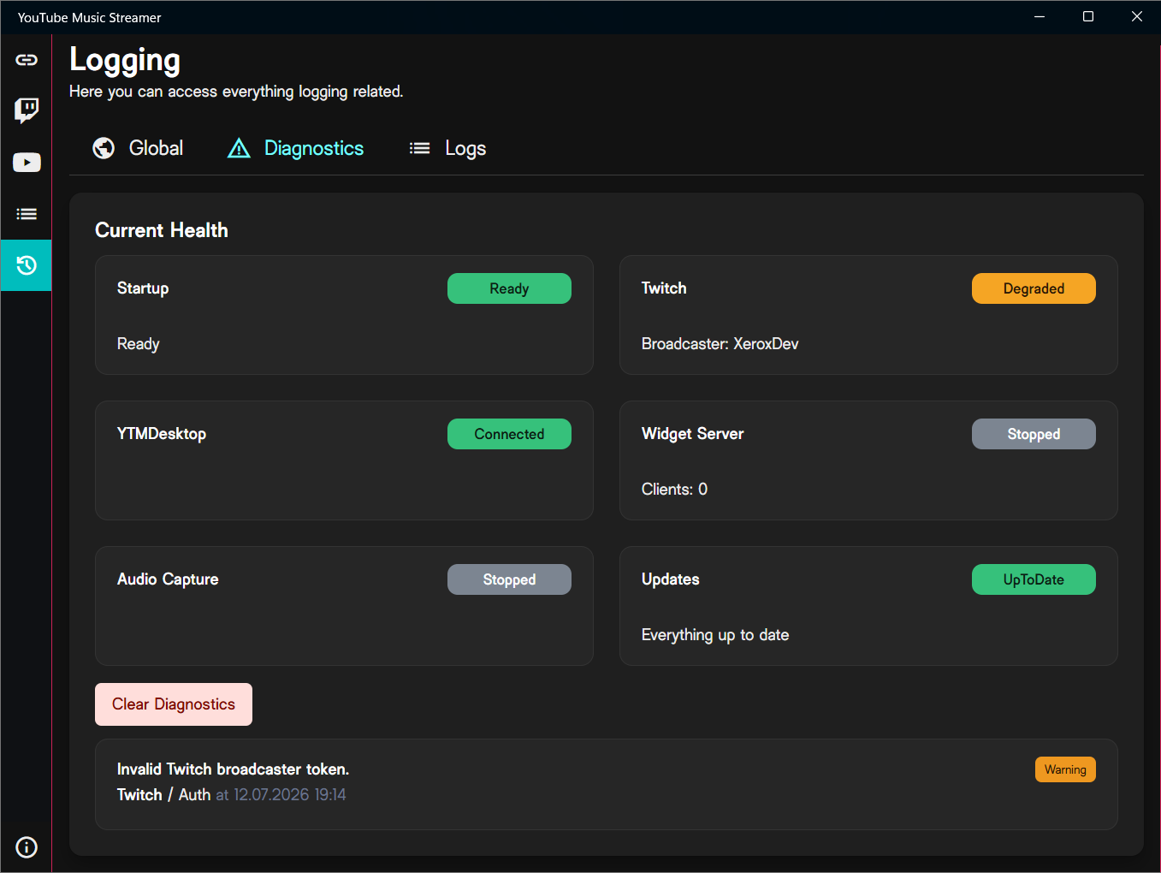Click the YTMDesktop card title
The height and width of the screenshot is (873, 1161).
(162, 434)
